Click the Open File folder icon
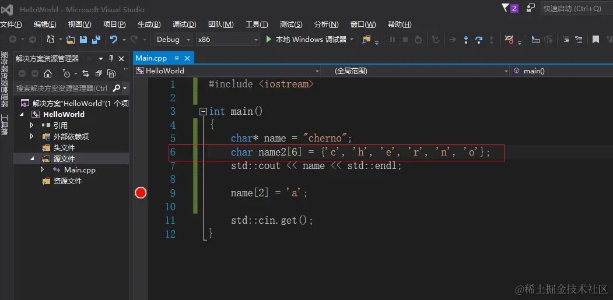 71,40
